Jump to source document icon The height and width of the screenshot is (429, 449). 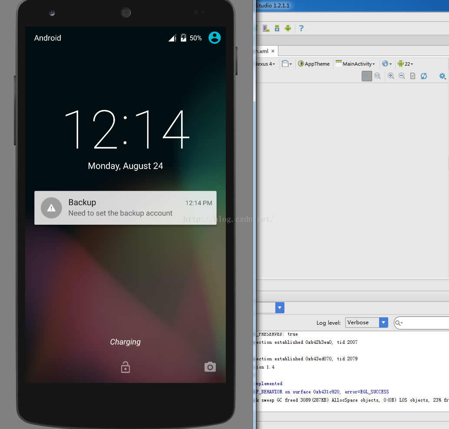coord(413,76)
